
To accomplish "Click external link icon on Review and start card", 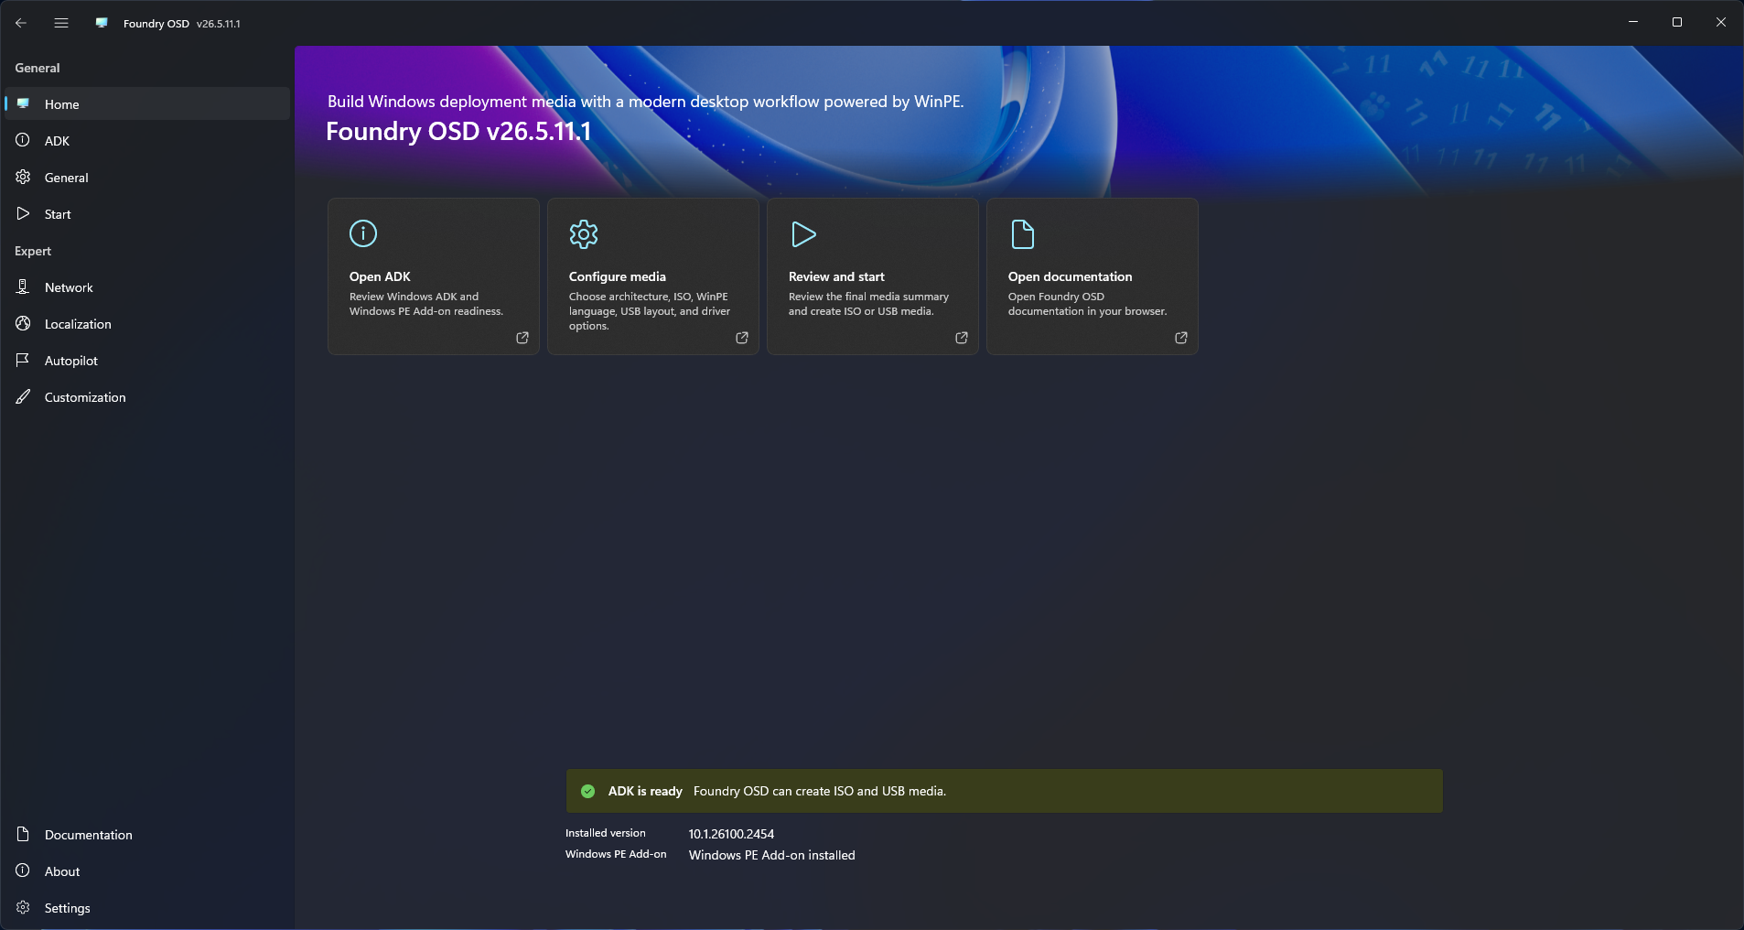I will point(962,338).
